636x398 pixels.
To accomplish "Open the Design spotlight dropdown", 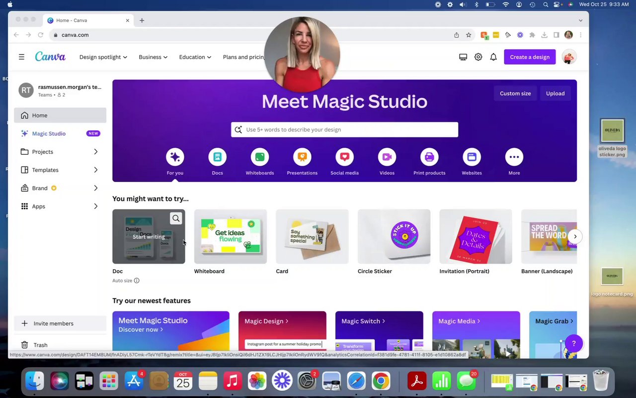I will coord(103,57).
